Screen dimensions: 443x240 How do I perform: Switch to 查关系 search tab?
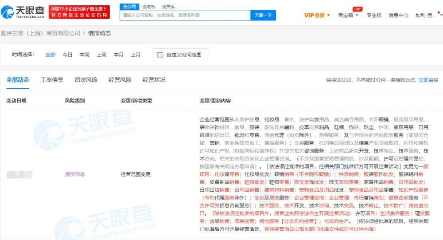(168, 7)
